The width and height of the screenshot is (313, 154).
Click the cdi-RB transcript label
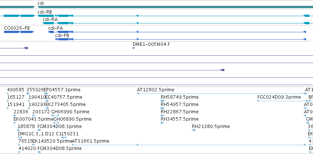[45, 12]
